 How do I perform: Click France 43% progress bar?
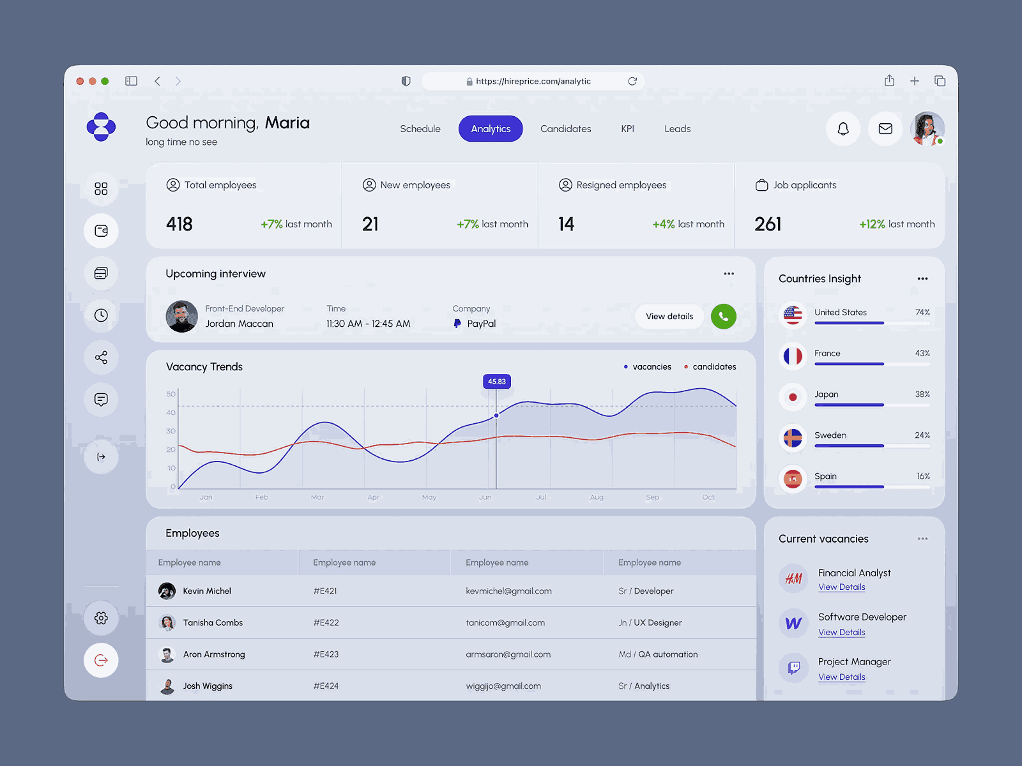pos(872,364)
